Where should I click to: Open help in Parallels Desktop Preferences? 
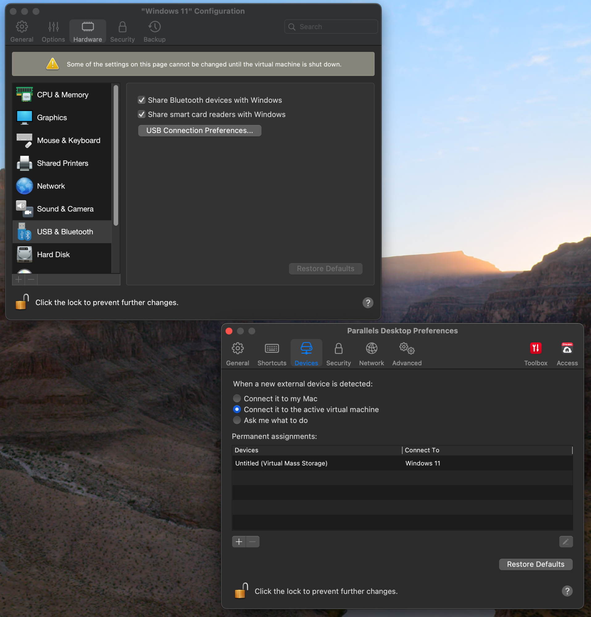567,591
